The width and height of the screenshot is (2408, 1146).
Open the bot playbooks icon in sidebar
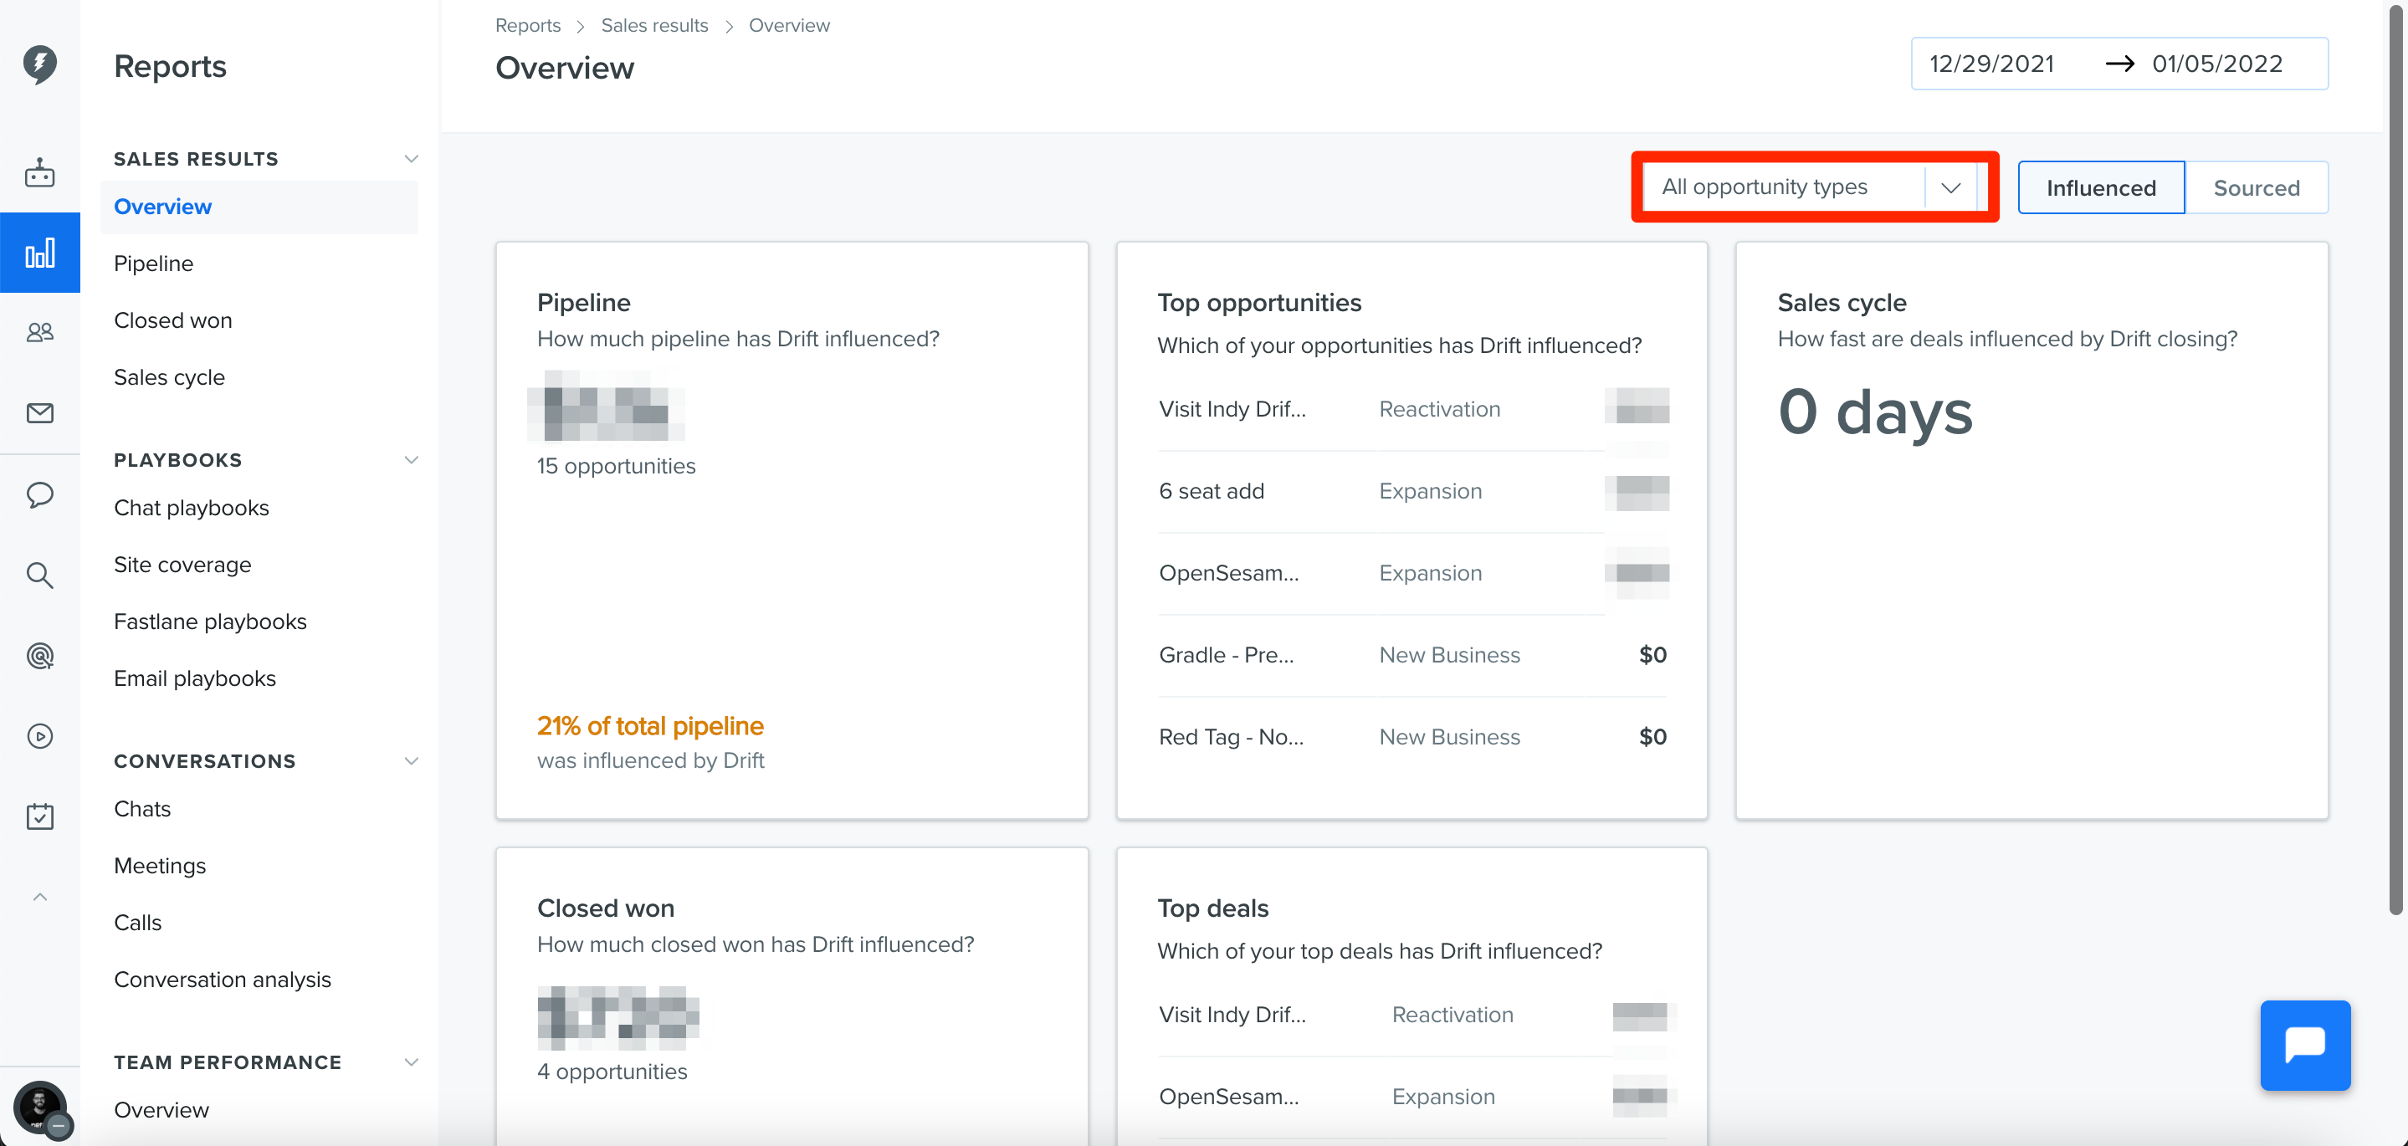click(x=39, y=173)
